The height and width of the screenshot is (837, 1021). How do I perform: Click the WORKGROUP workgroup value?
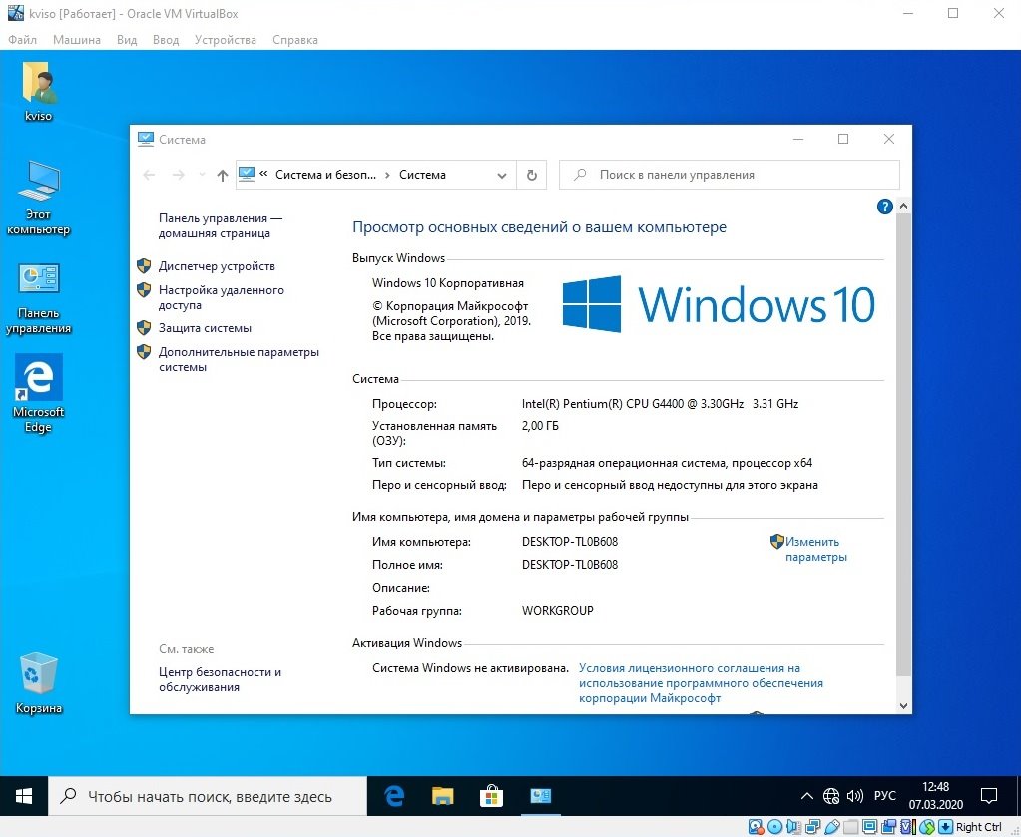pos(557,611)
